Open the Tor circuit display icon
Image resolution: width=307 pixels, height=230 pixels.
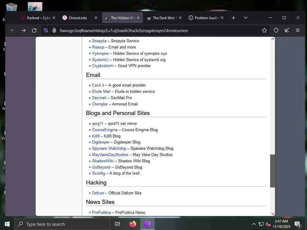[46, 31]
